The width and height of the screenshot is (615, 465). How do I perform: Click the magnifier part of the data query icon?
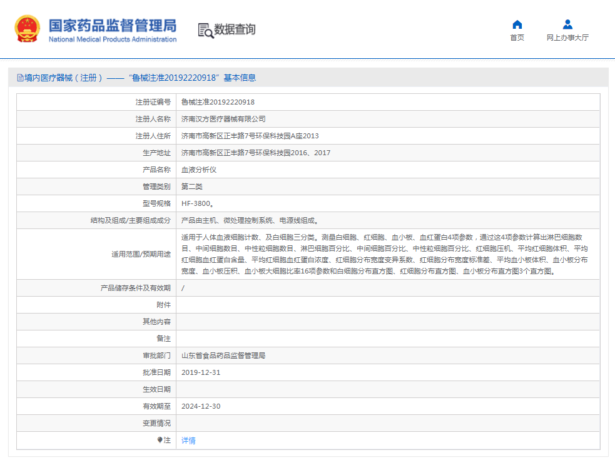(x=208, y=33)
